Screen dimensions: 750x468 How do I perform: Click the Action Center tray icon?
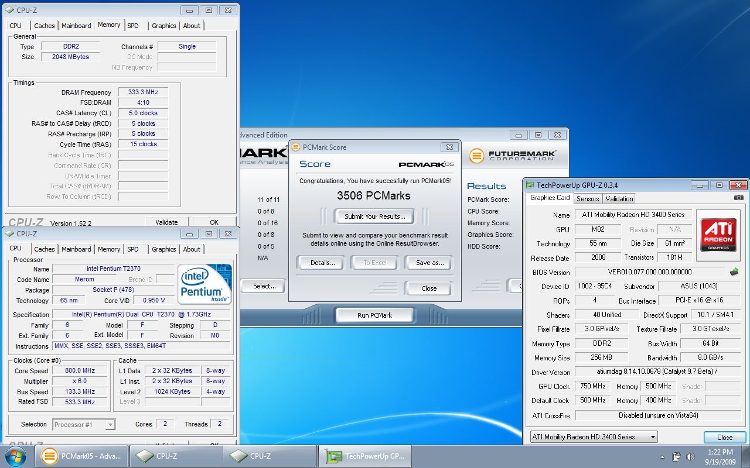(676, 456)
